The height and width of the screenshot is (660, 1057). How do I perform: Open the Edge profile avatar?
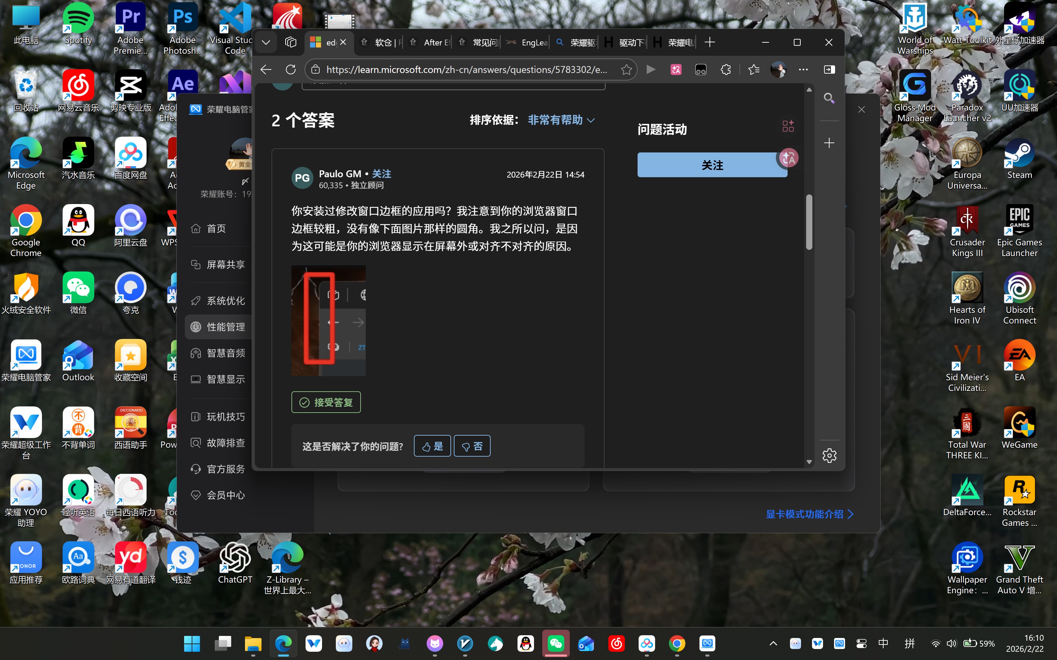(778, 70)
